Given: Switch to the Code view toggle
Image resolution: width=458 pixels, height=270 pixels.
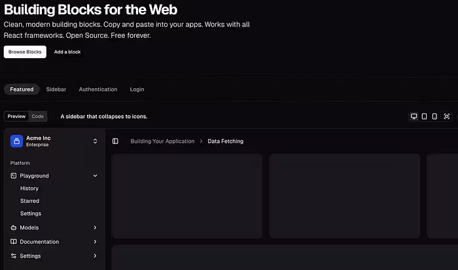Looking at the screenshot, I should pyautogui.click(x=37, y=116).
